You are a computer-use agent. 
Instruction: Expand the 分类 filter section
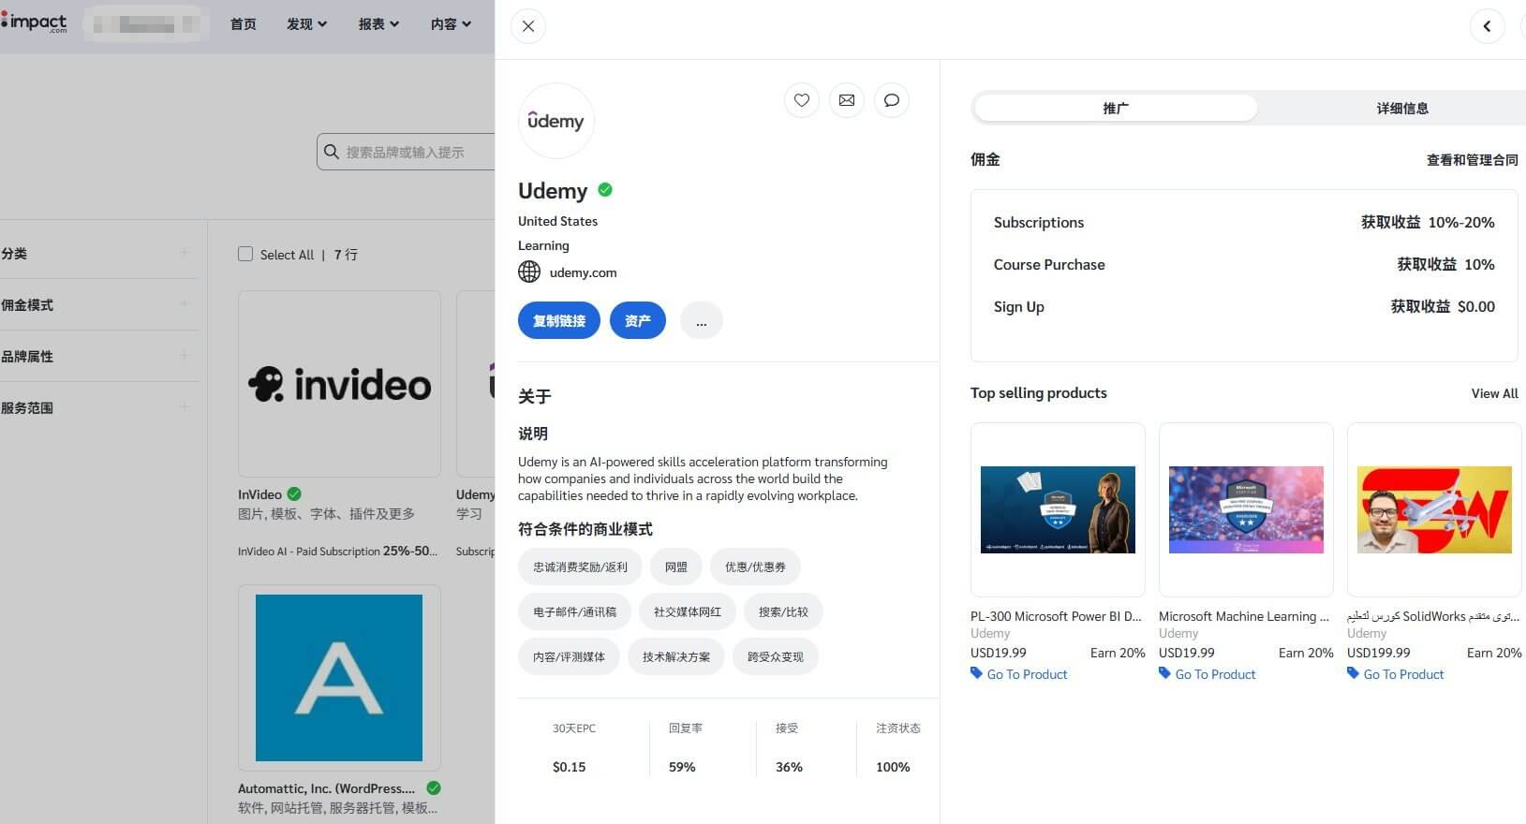pos(98,253)
